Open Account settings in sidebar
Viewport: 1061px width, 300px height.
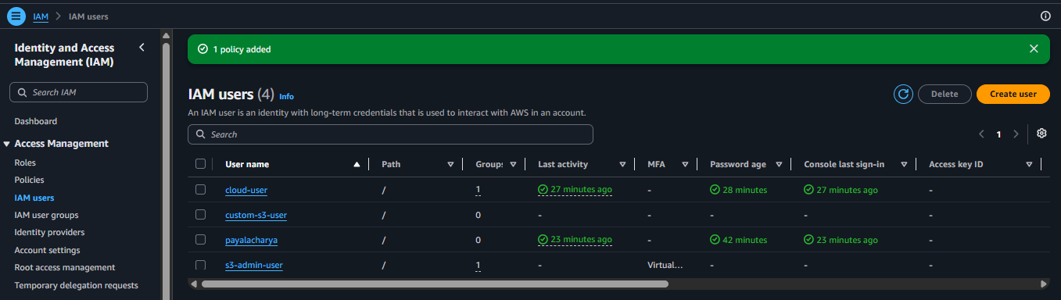(x=47, y=250)
